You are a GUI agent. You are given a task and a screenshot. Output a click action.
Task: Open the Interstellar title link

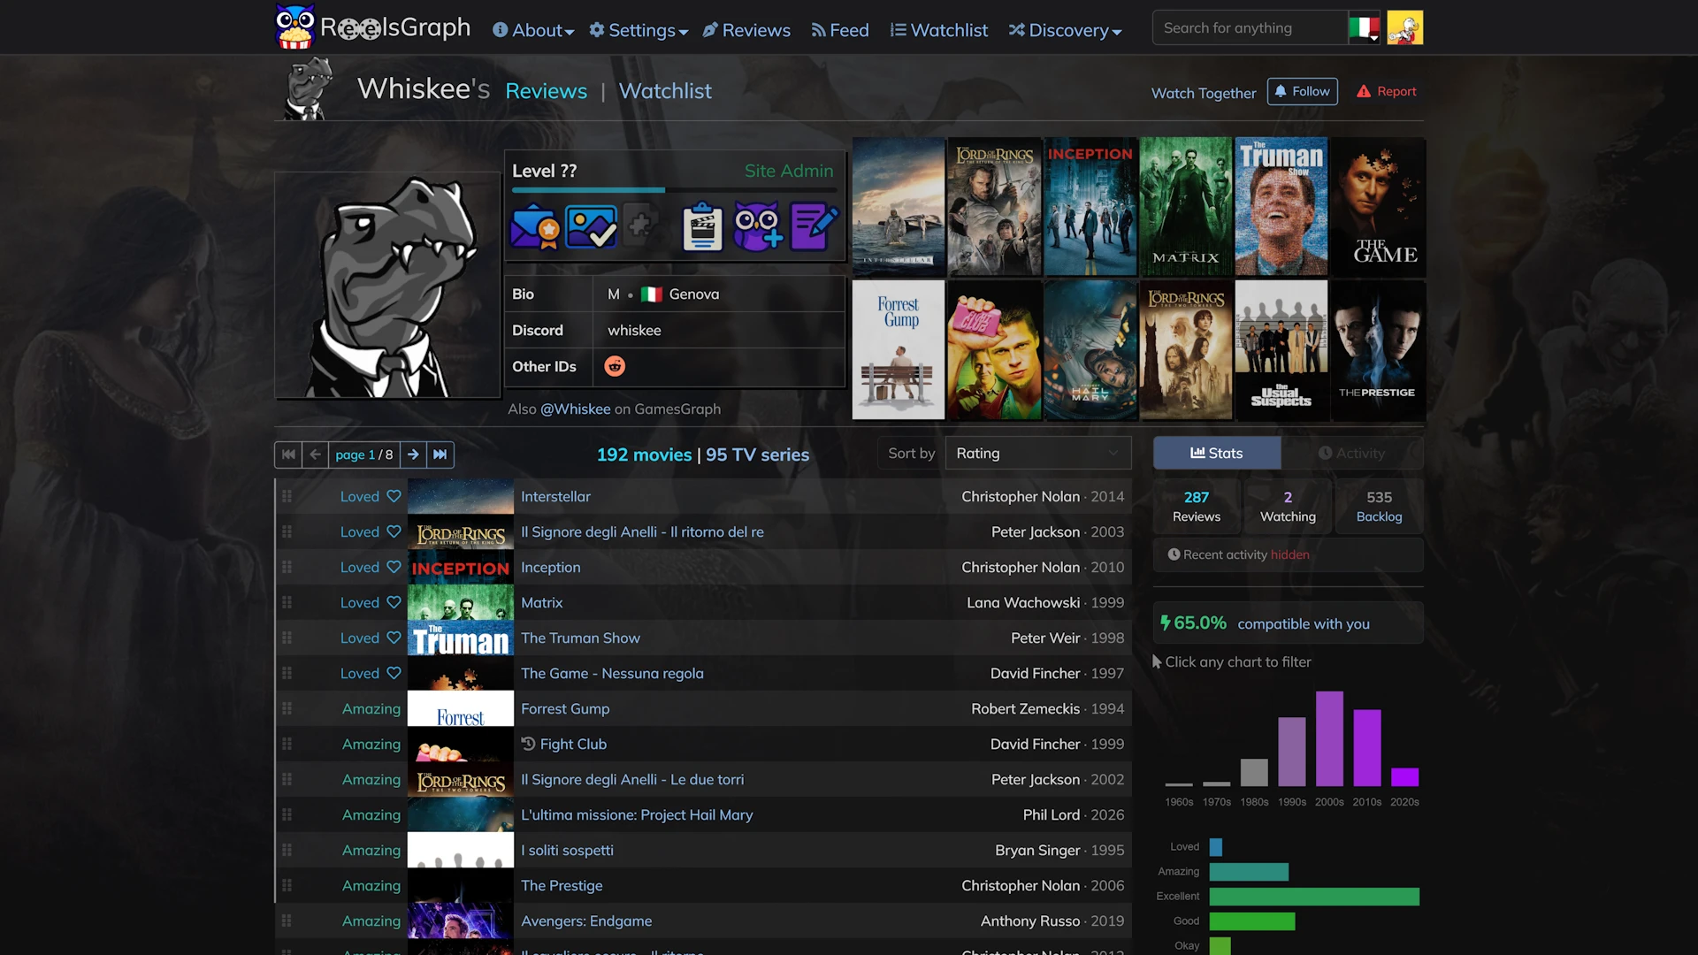click(555, 497)
